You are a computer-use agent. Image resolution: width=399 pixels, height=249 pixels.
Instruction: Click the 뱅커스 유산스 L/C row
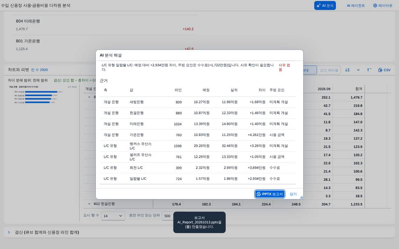tap(198, 146)
